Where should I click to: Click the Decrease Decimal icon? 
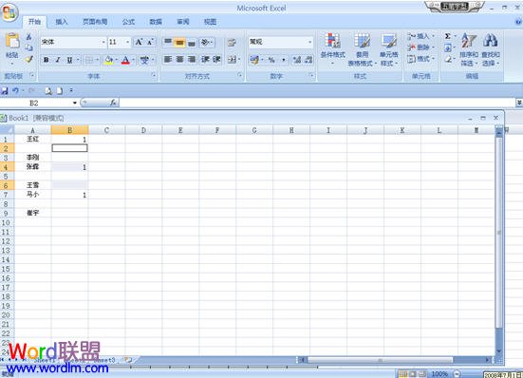(308, 60)
